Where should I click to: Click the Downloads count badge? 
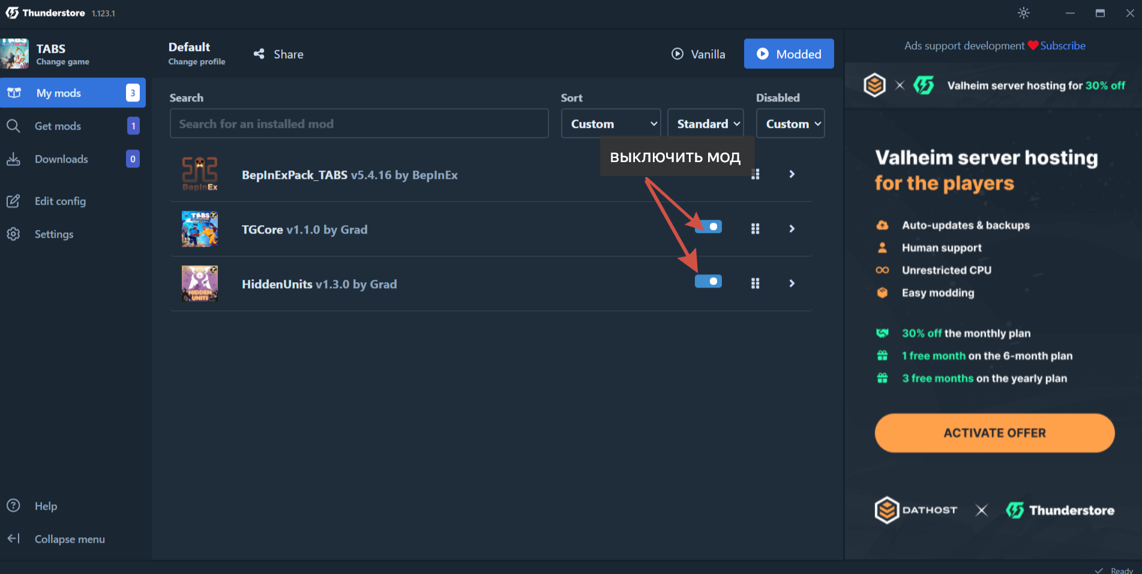[x=133, y=159]
